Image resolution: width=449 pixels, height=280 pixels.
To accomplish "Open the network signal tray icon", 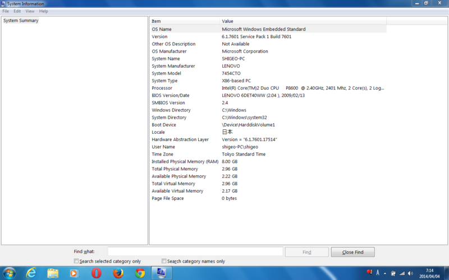I will click(402, 273).
